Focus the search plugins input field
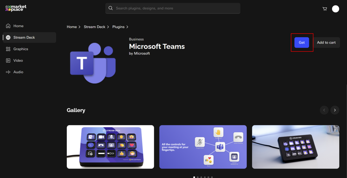Screen dimensions: 347x178 click(x=173, y=8)
